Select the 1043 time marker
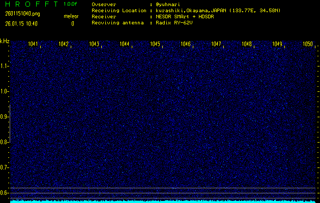The width and height of the screenshot is (320, 203). (94, 44)
